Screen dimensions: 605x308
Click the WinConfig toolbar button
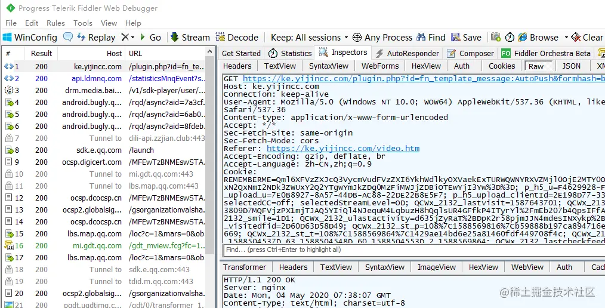point(30,38)
